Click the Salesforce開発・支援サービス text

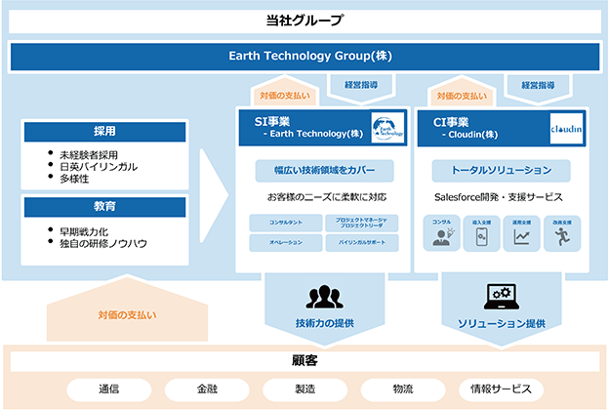pos(499,197)
